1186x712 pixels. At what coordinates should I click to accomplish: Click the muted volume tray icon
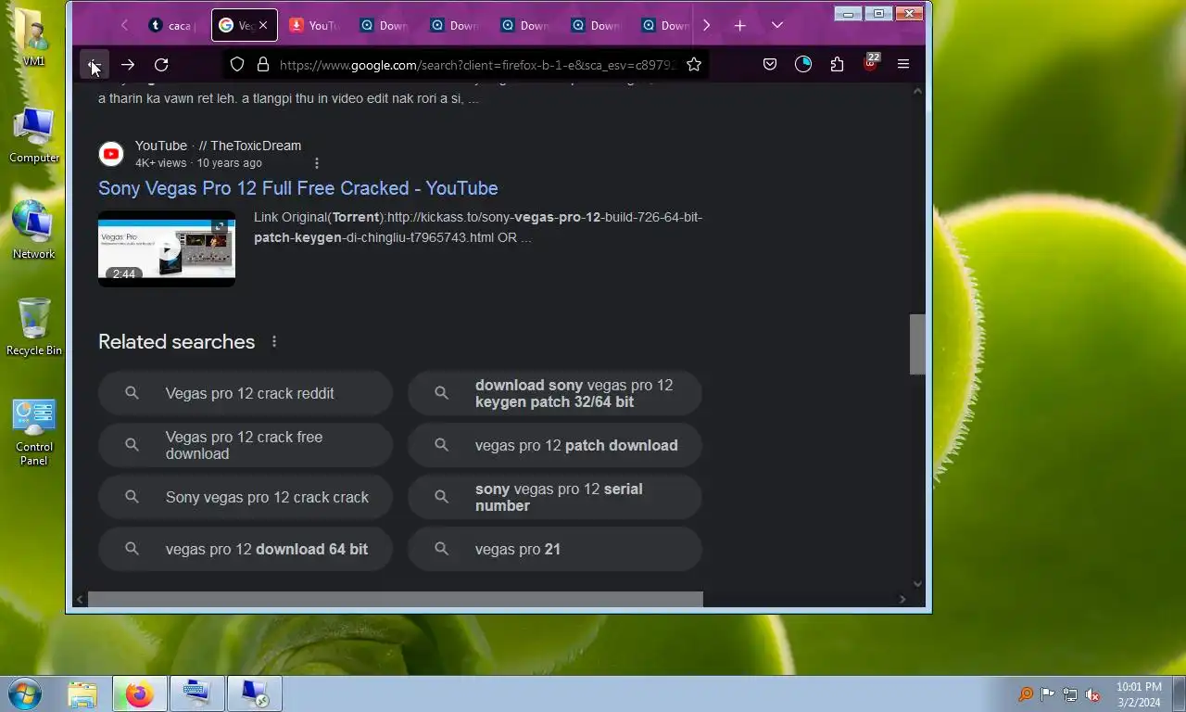coord(1092,694)
